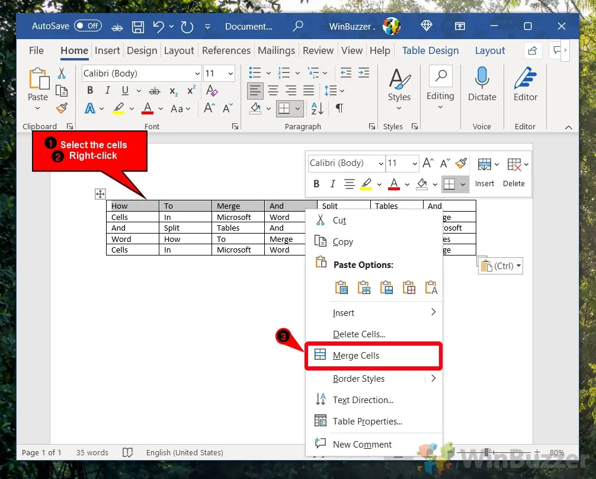Click the yellow text highlight color button
Viewport: 596px width, 479px height.
pos(118,108)
